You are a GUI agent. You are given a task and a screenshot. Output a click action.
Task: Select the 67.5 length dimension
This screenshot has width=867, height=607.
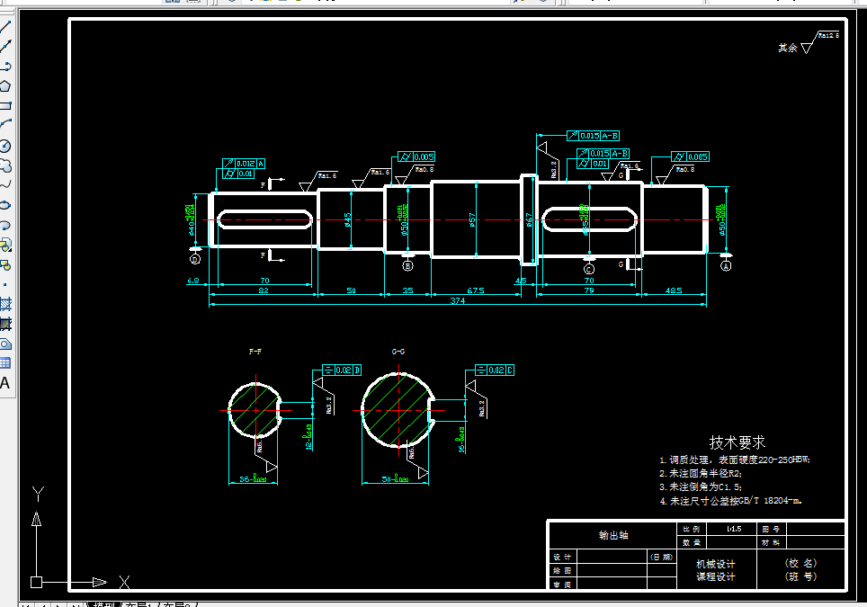coord(476,290)
